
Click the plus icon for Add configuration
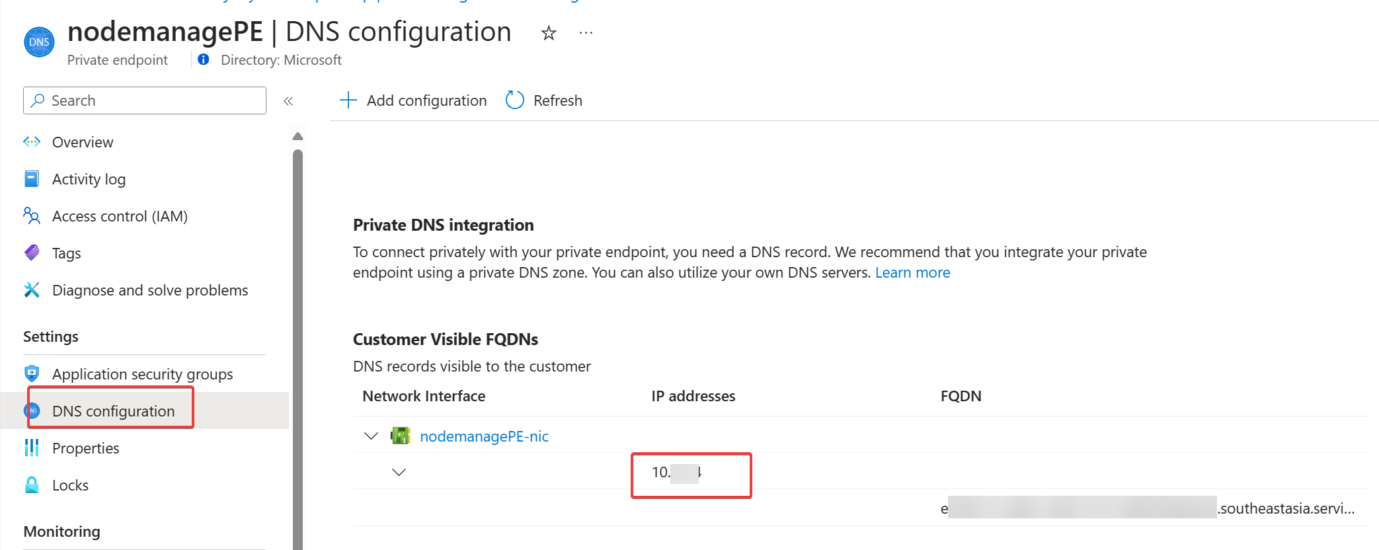348,100
